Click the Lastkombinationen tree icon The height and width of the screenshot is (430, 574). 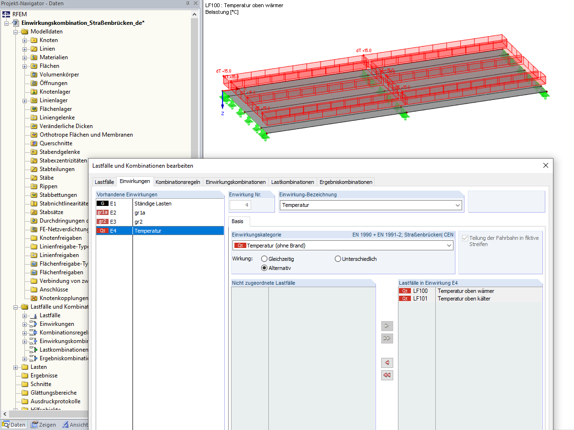tap(33, 350)
